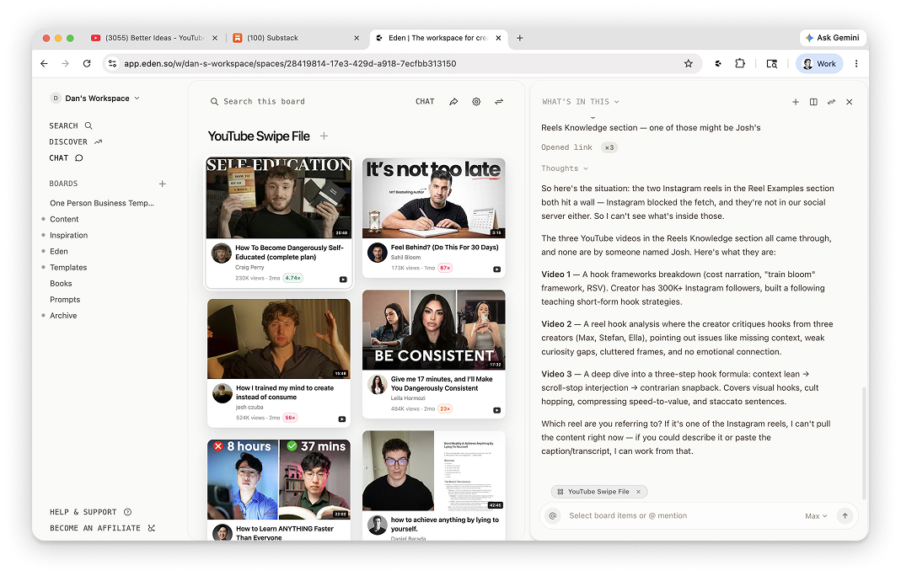Expand the Inspiration board
Viewport: 901px width, 576px height.
pos(44,235)
